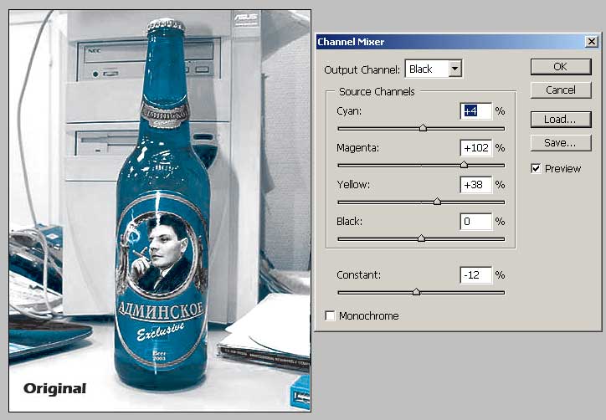
Task: Click the Yellow percentage input field
Action: pos(475,185)
